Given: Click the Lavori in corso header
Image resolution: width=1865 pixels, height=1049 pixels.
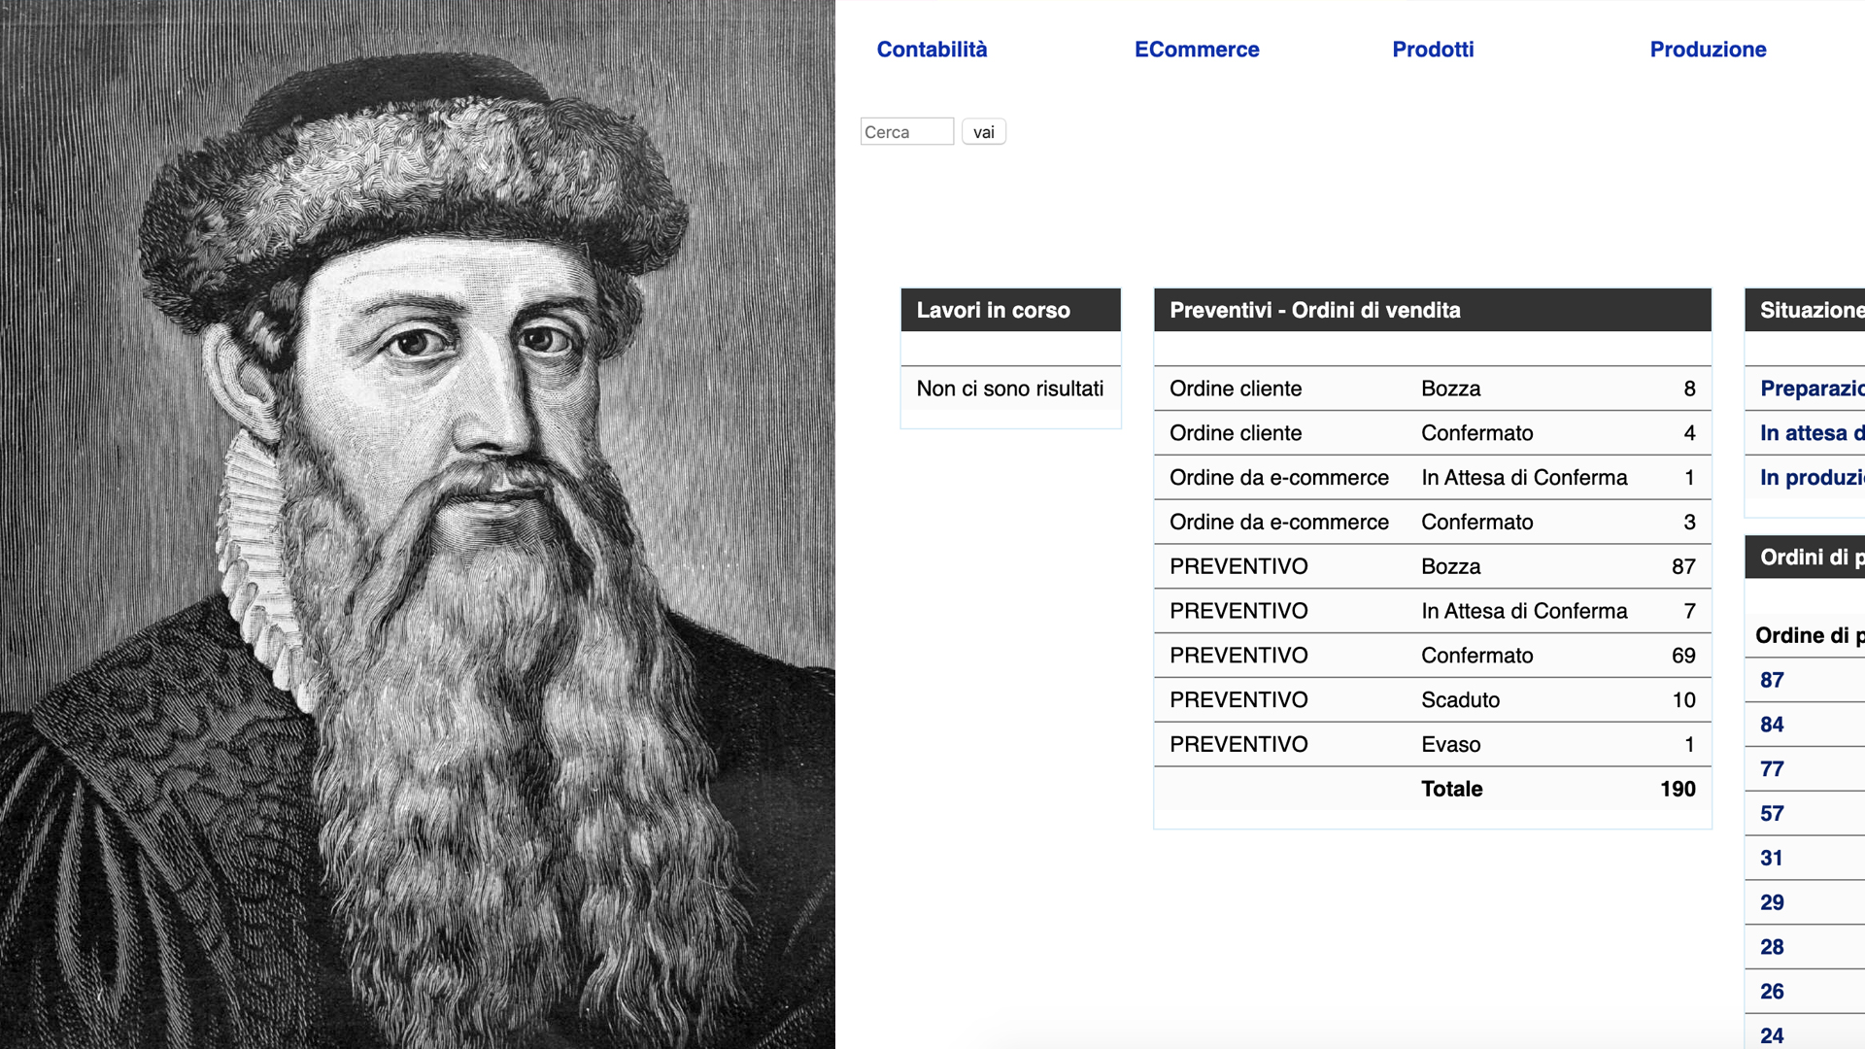Looking at the screenshot, I should pos(1010,310).
